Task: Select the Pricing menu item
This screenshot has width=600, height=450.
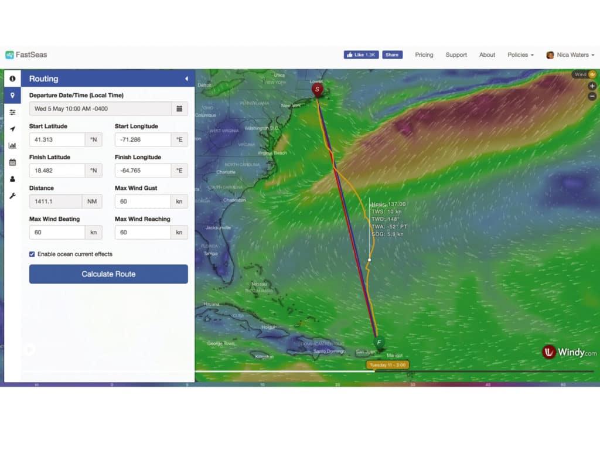Action: (x=424, y=54)
